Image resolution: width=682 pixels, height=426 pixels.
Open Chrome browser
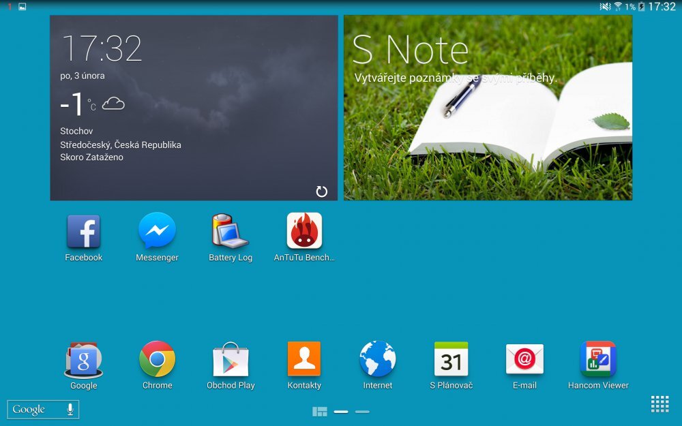point(157,358)
